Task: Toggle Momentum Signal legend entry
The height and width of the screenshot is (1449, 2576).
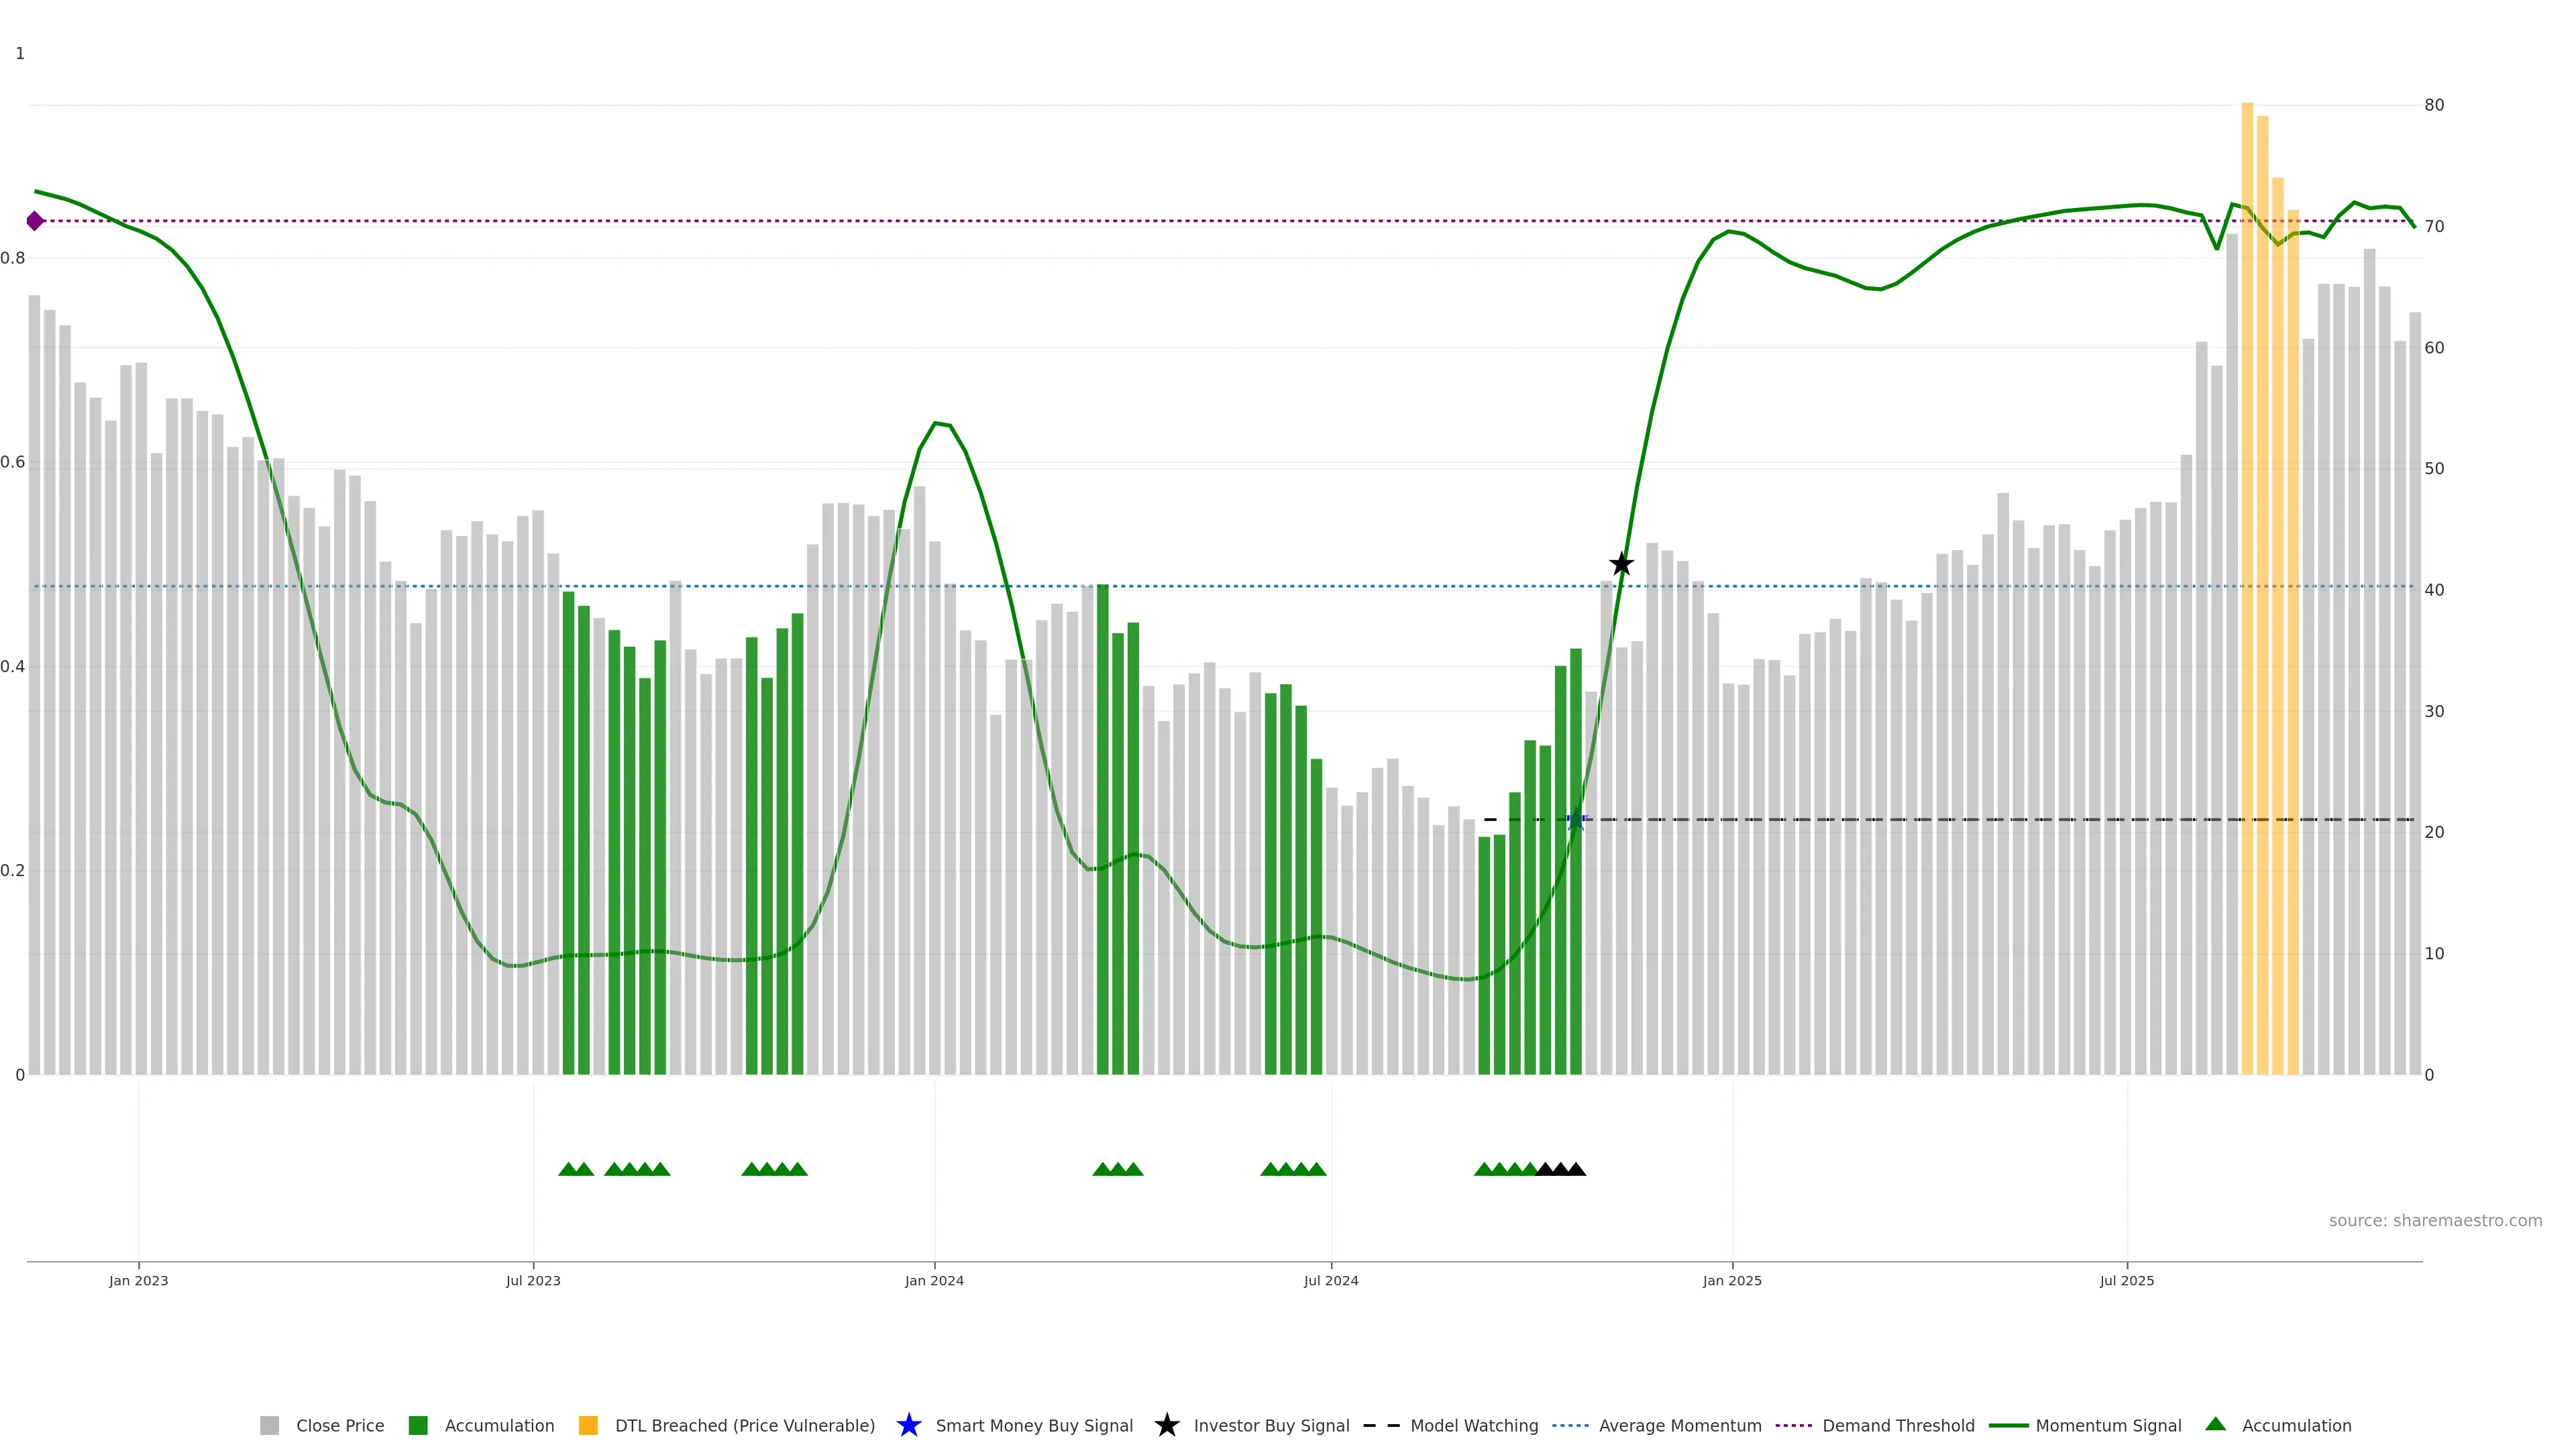Action: 2108,1425
